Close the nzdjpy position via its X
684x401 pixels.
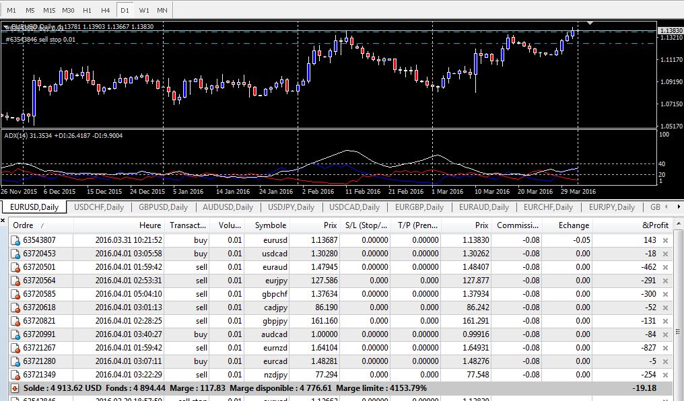pos(665,374)
